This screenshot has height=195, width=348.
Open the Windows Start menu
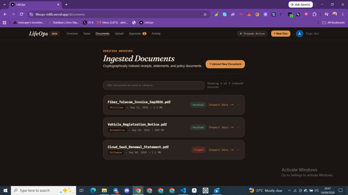point(5,190)
